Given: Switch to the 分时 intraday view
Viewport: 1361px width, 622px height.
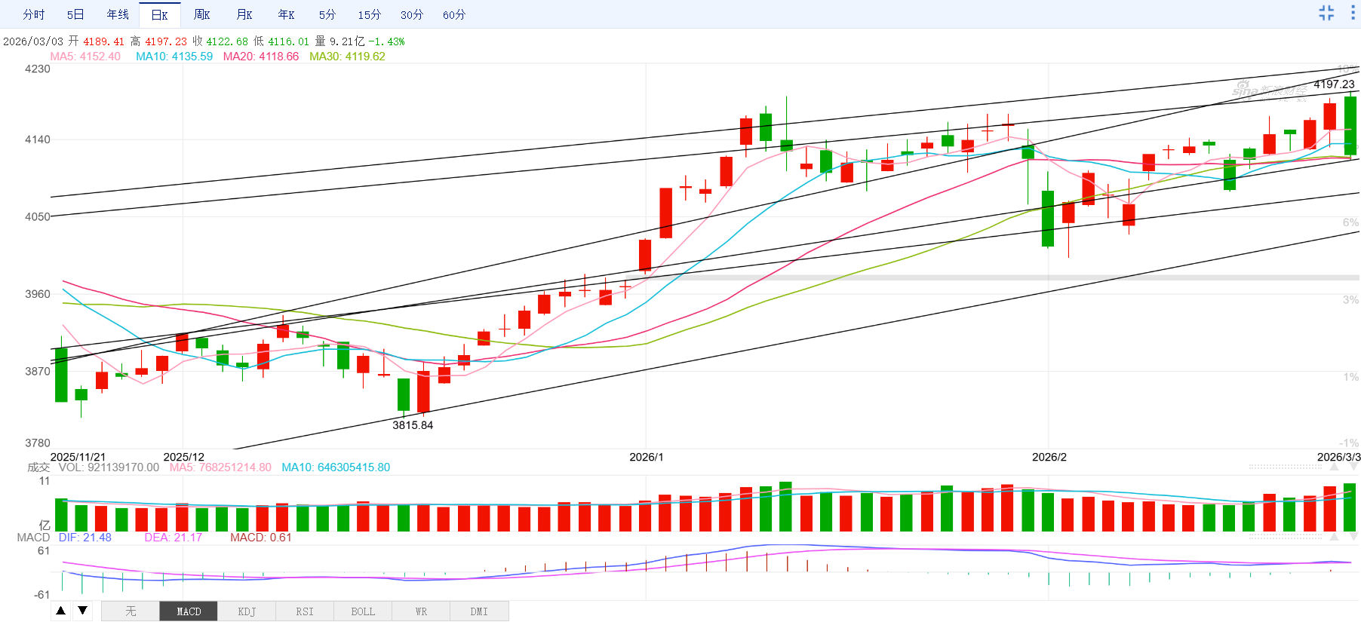Looking at the screenshot, I should pos(33,14).
